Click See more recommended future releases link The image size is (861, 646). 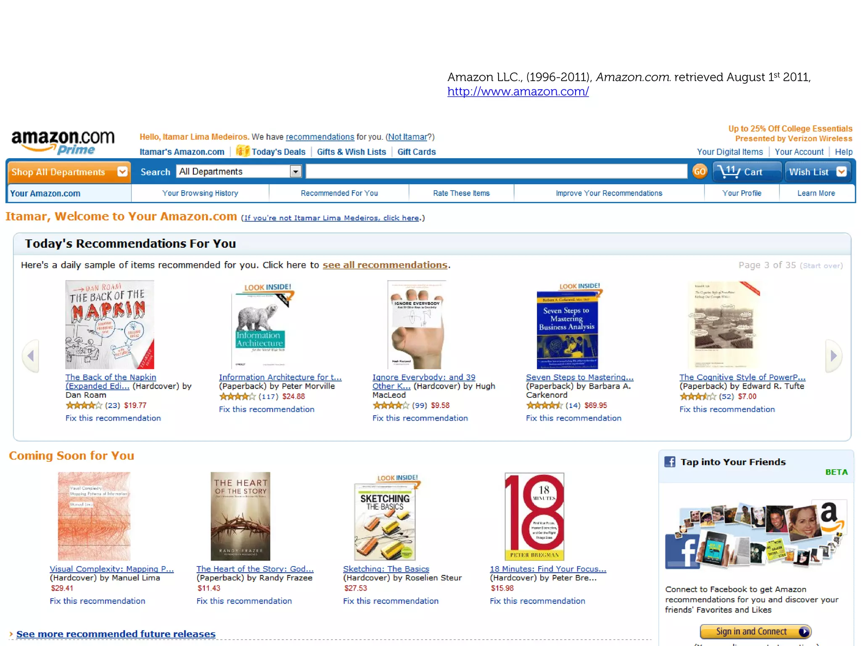point(116,634)
